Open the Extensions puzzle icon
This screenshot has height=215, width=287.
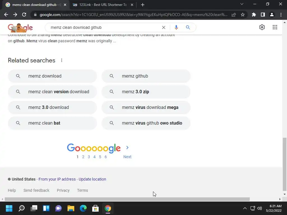254,15
